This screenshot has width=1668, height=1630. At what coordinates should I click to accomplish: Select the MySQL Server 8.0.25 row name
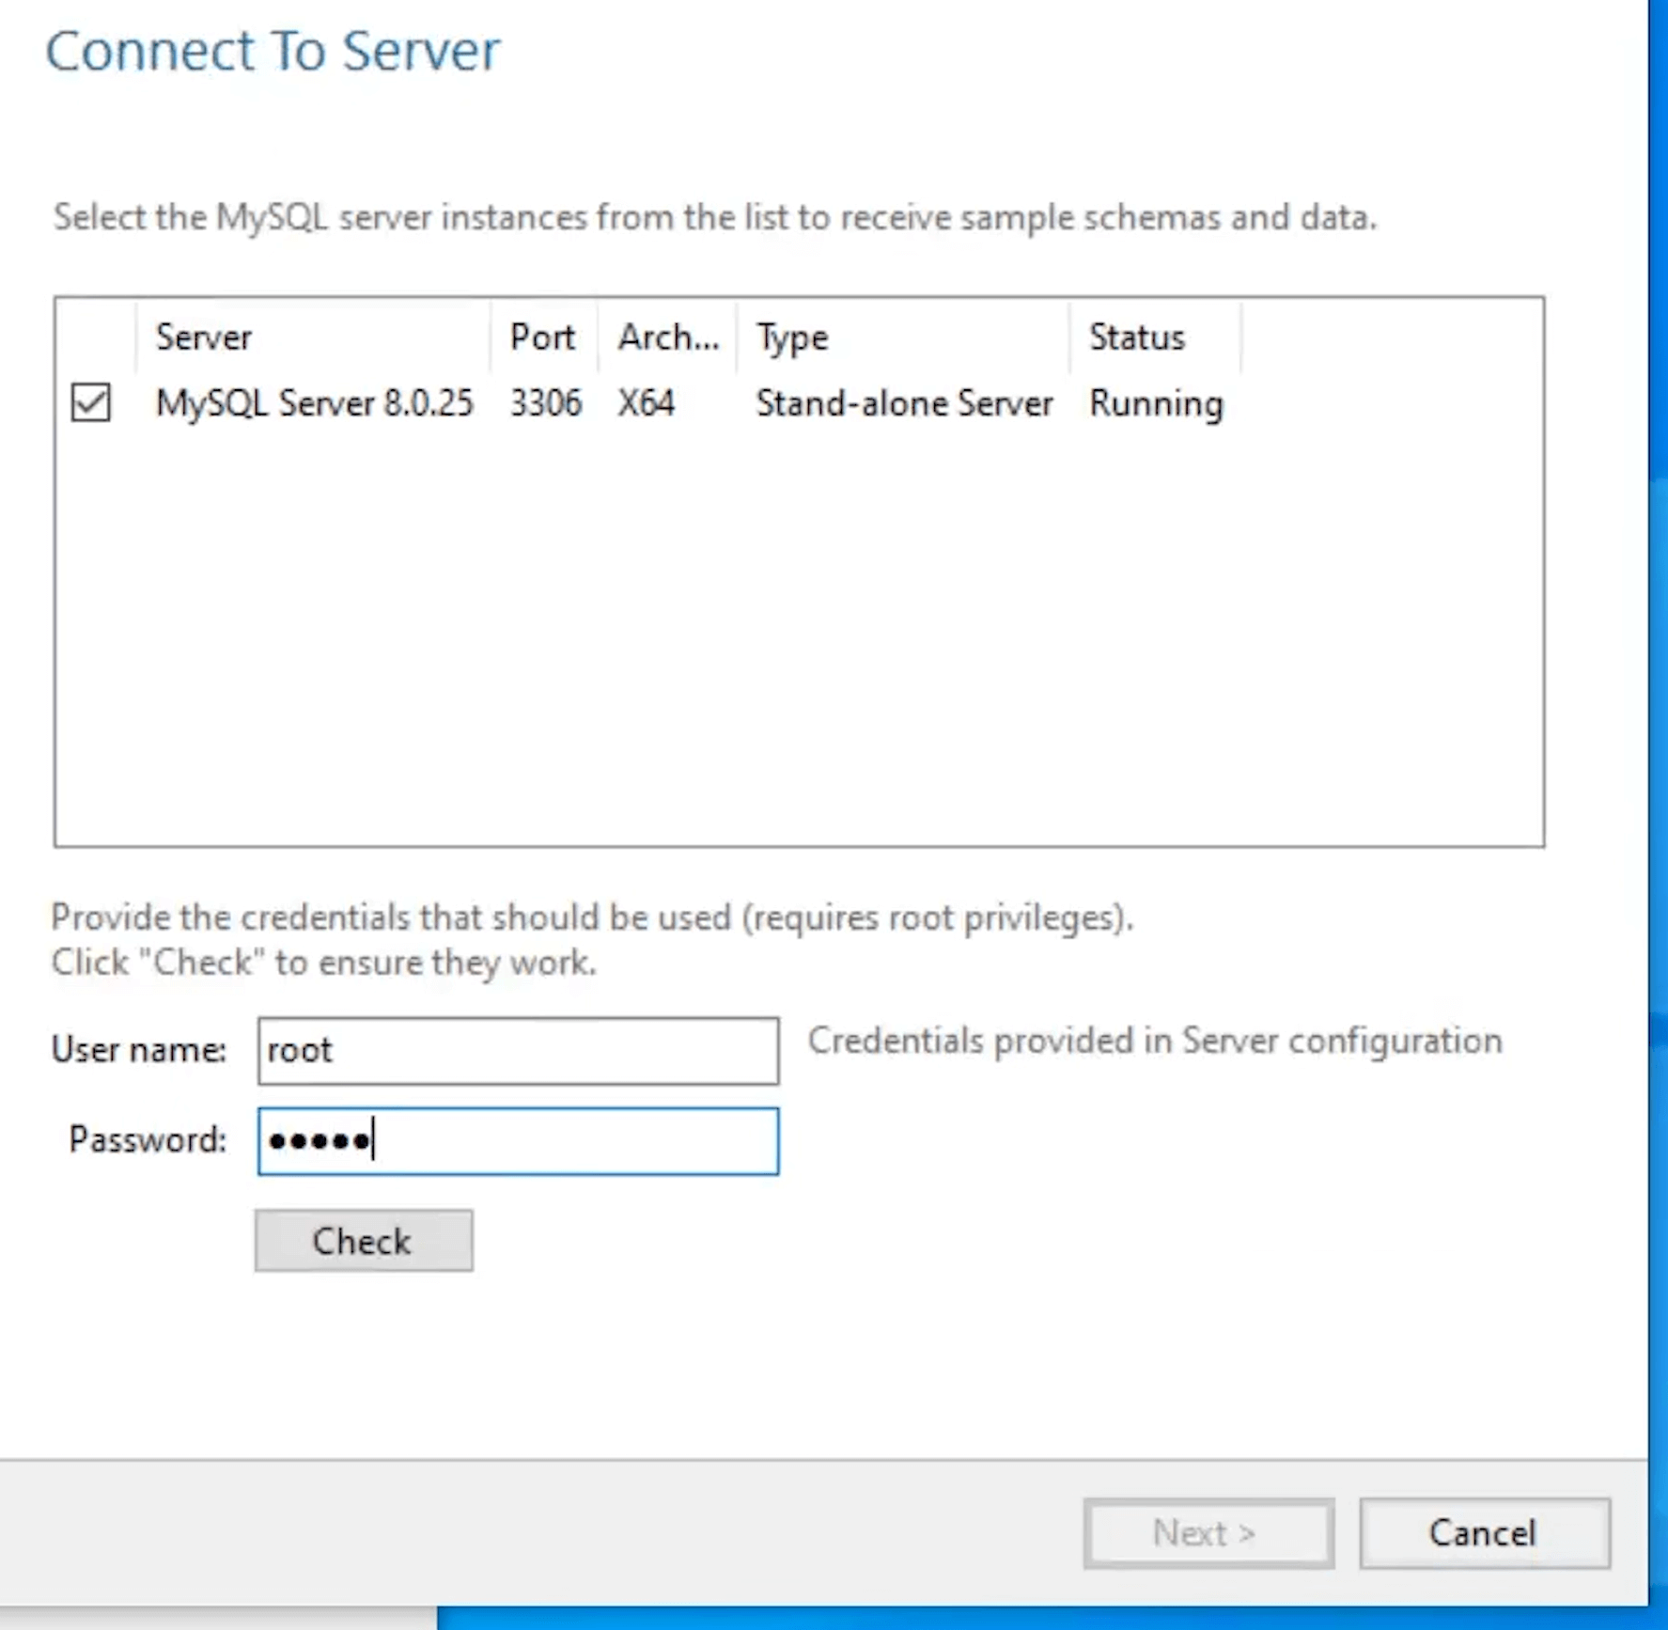tap(314, 403)
